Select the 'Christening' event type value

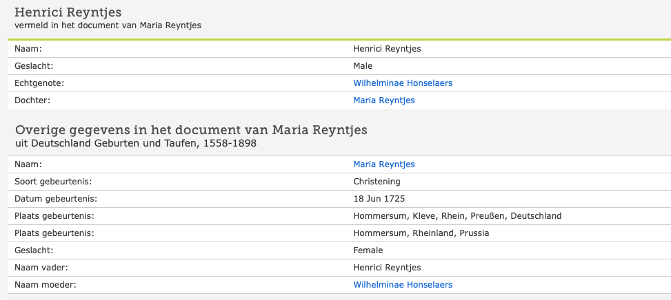click(x=377, y=182)
